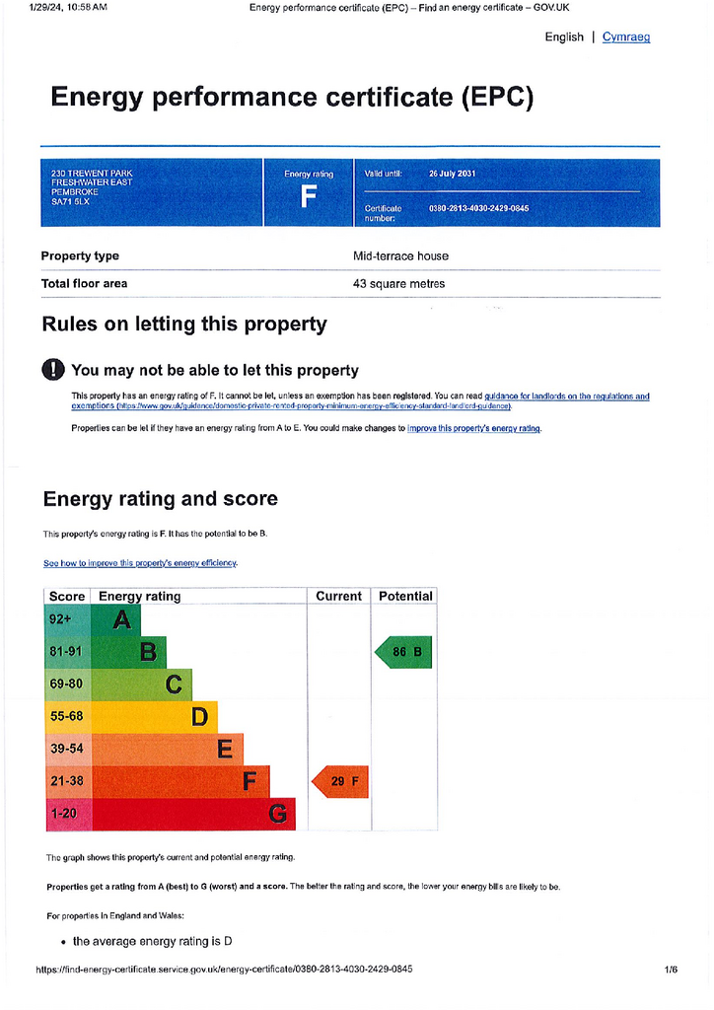
Task: Click the footer certificate URL
Action: 224,969
